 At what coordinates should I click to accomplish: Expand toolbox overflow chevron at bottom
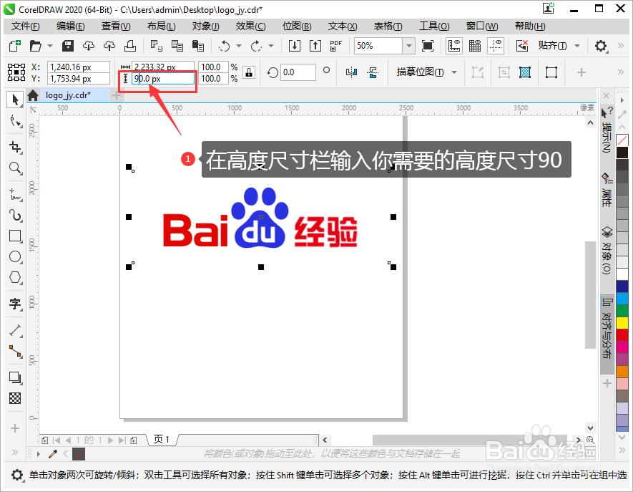coord(15,452)
